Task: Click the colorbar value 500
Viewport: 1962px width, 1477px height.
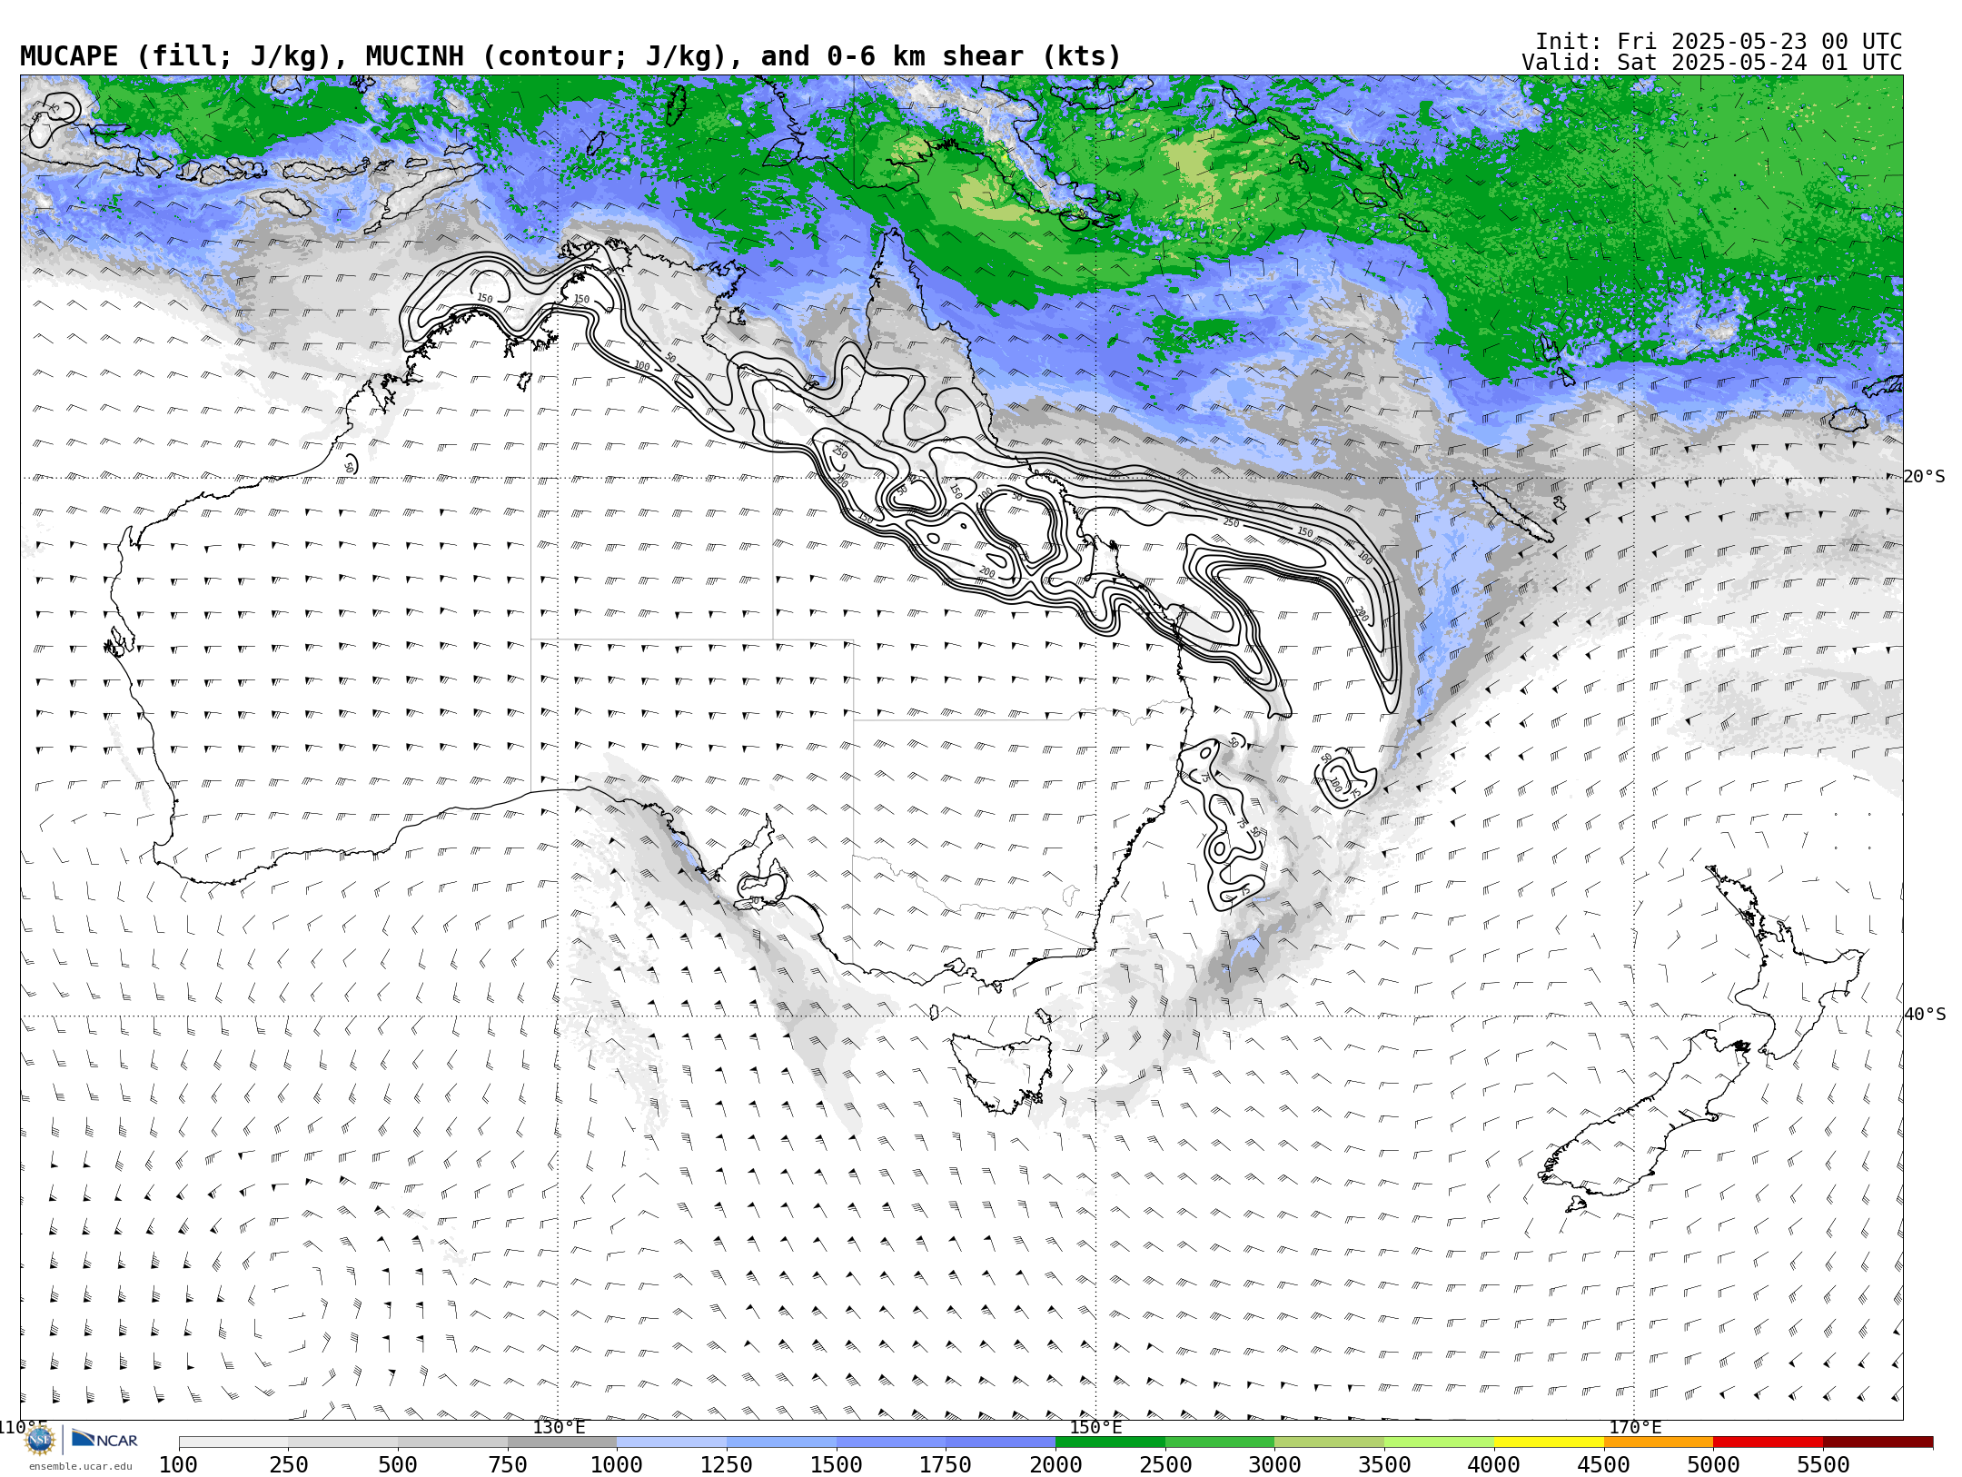Action: 398,1465
